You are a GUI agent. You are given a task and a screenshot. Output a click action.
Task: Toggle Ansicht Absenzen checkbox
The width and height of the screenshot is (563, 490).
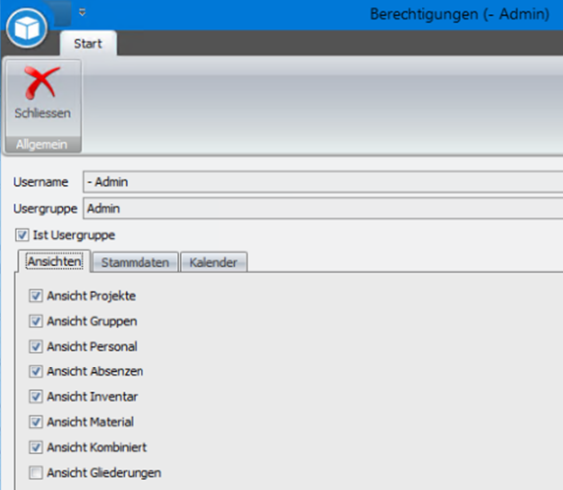click(x=36, y=371)
